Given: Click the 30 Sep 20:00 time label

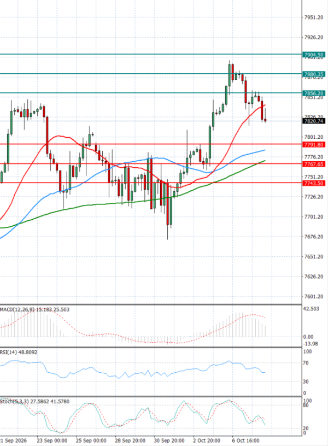Looking at the screenshot, I should point(169,441).
